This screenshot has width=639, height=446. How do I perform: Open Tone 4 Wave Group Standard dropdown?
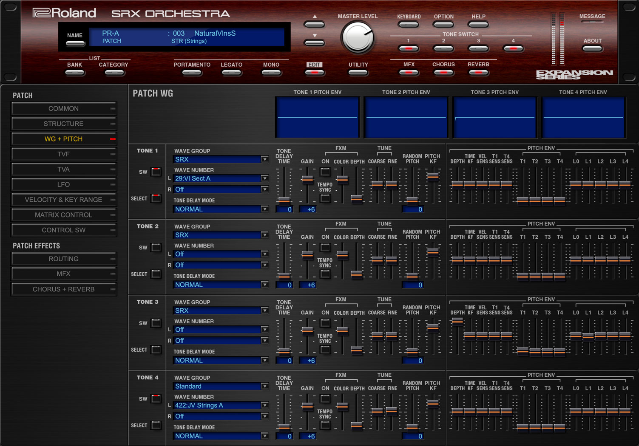point(221,386)
